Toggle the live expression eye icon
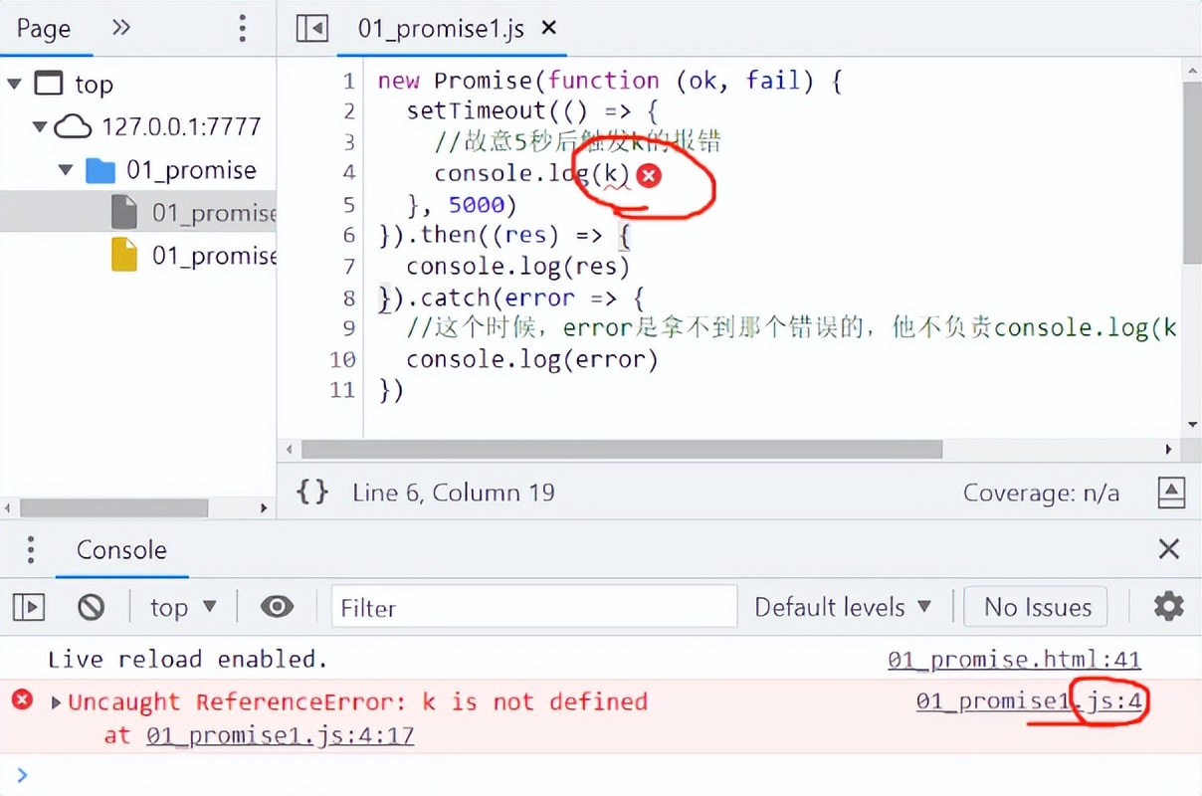The image size is (1202, 796). 276,606
